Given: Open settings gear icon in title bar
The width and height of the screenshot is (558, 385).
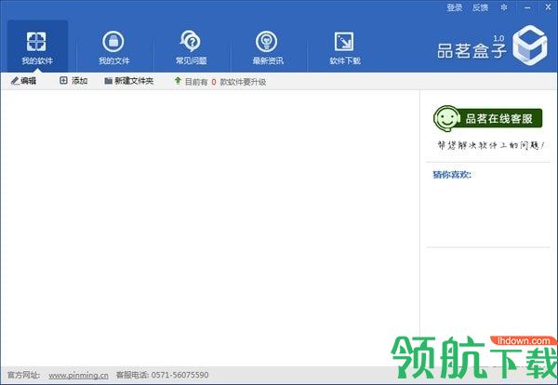Looking at the screenshot, I should point(504,7).
